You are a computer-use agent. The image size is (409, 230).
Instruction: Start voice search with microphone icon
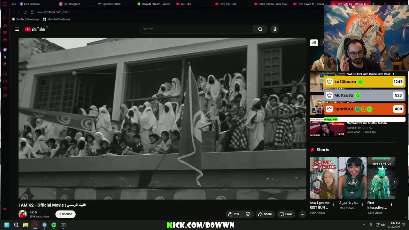click(x=274, y=29)
